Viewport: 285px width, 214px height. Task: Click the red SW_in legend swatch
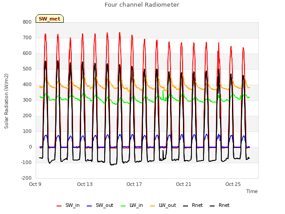click(59, 206)
